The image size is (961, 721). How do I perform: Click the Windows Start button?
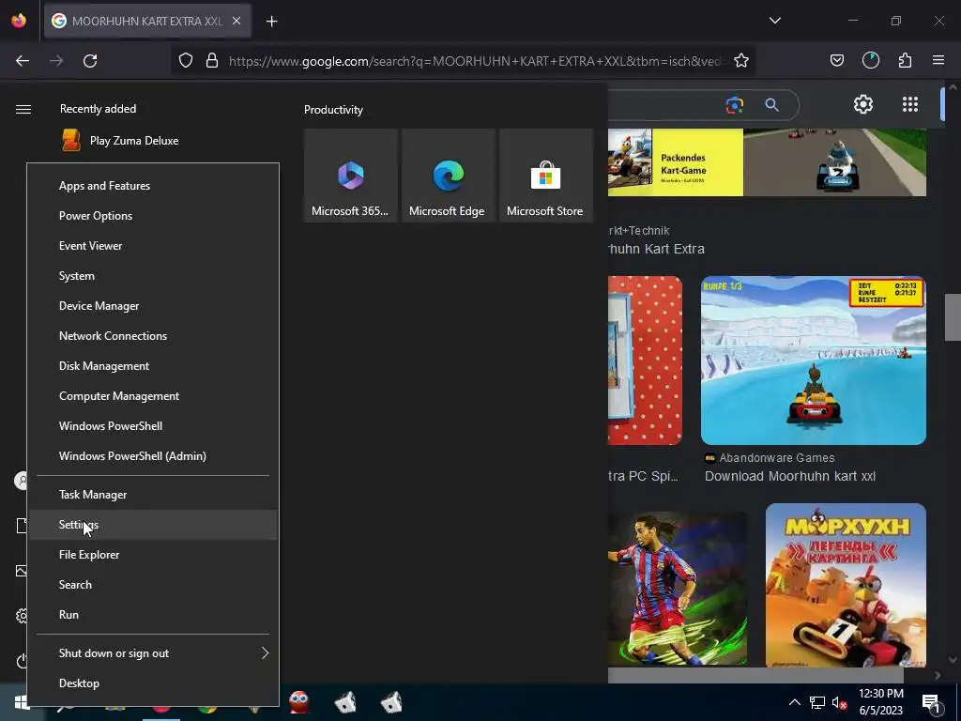(x=21, y=702)
